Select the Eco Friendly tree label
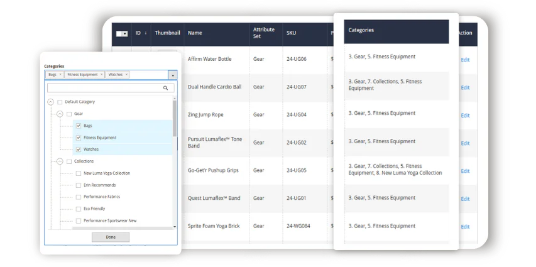This screenshot has height=267, width=536. (x=94, y=209)
